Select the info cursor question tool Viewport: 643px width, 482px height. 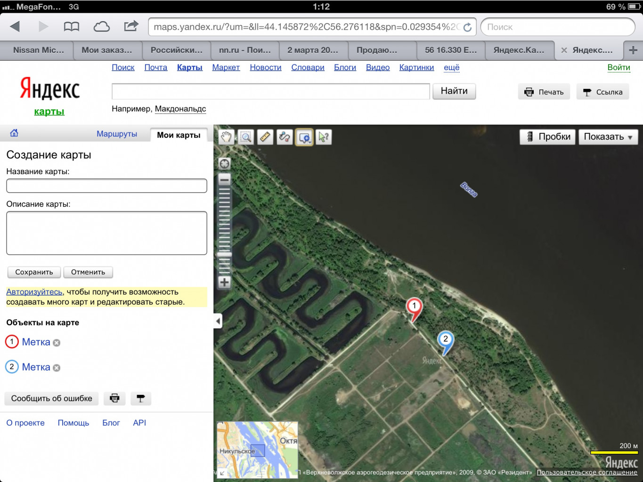click(324, 137)
